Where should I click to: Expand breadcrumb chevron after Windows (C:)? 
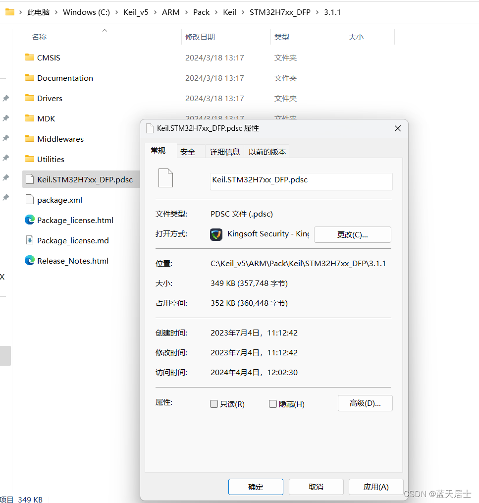coord(117,12)
